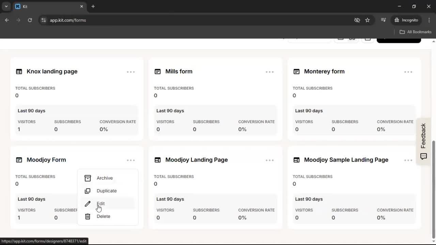Expand the tab search chevron at top left

(x=6, y=6)
